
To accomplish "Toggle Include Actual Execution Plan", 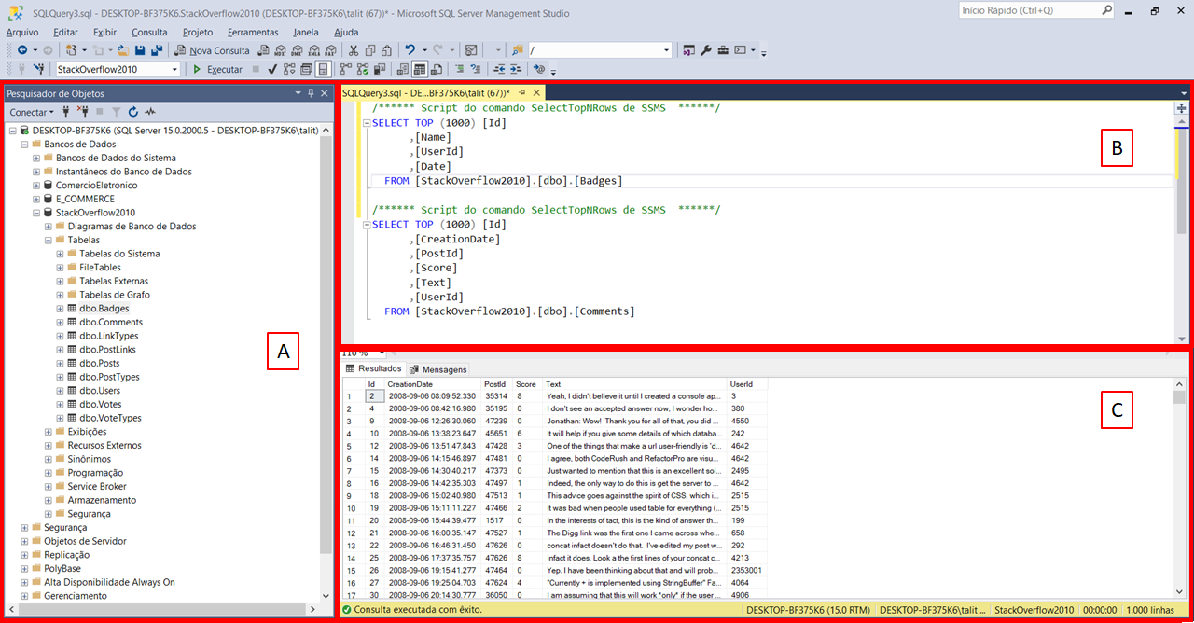I will (345, 69).
